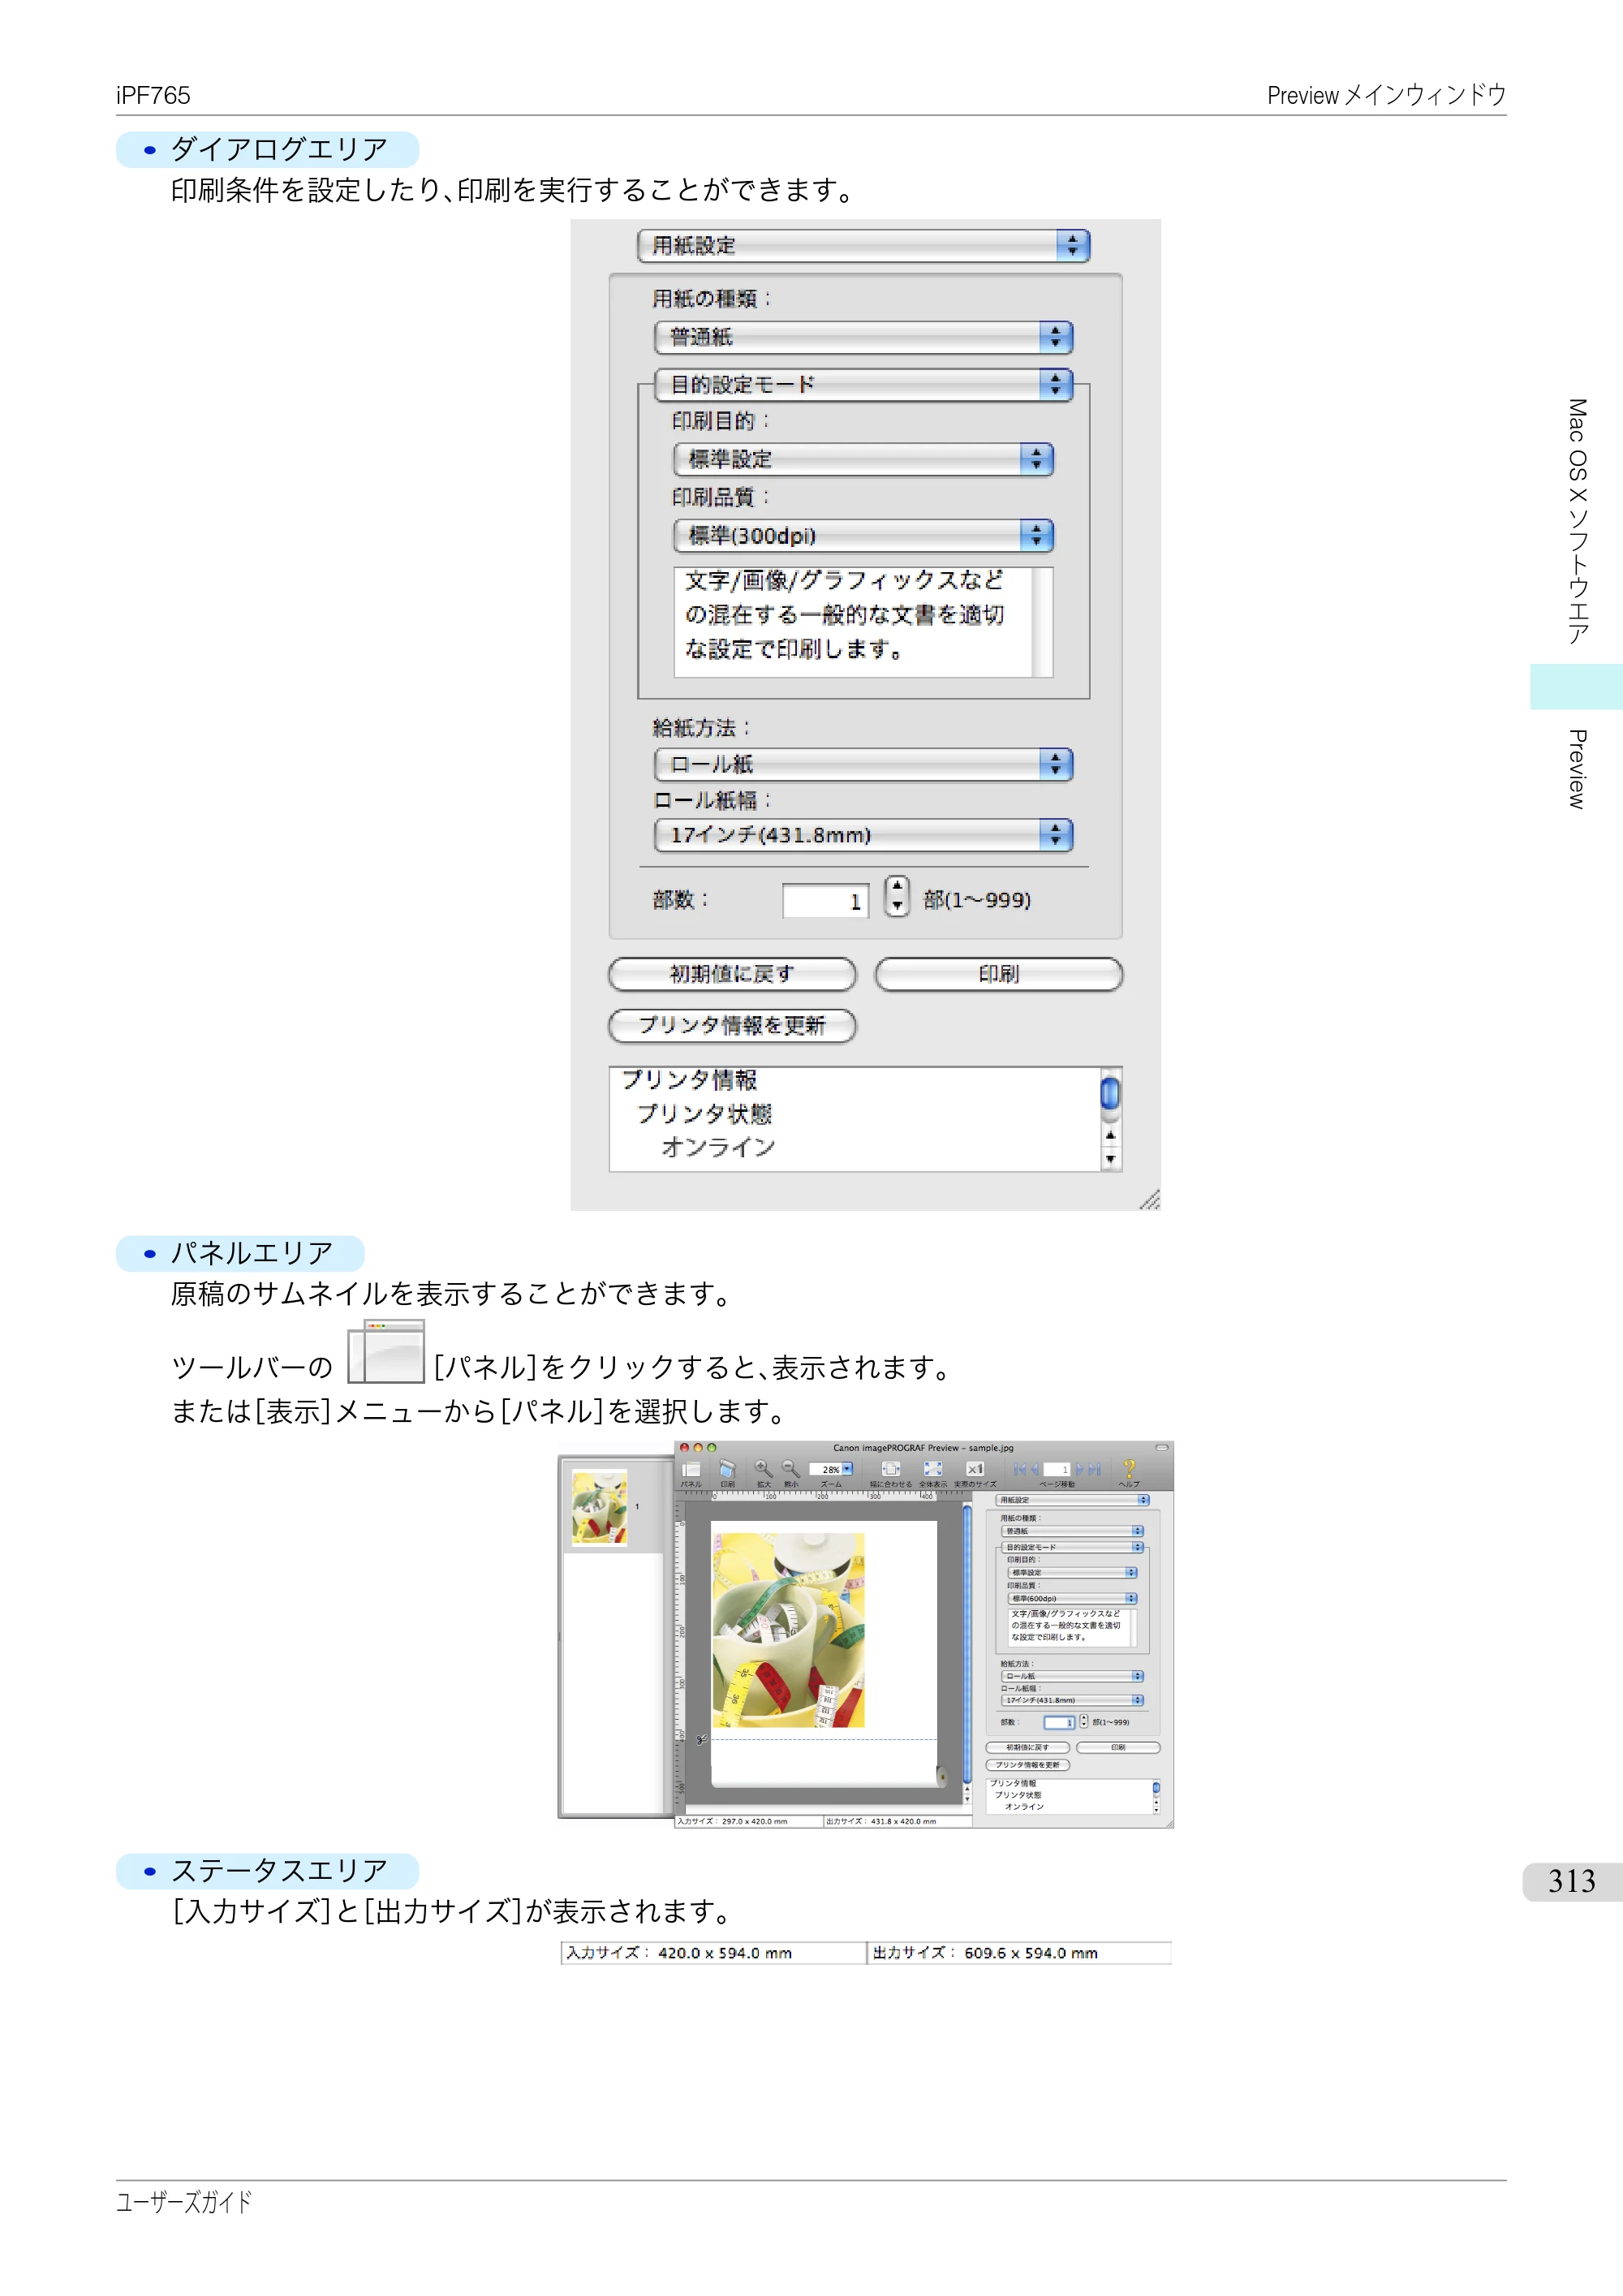Toggle the toolbar pill button in the Preview title bar

pos(1161,1448)
